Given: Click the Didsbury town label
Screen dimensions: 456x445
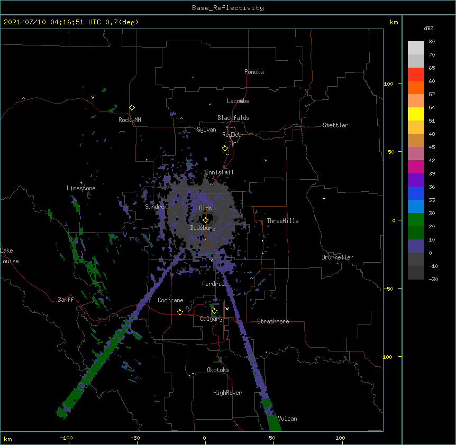Looking at the screenshot, I should [x=203, y=228].
